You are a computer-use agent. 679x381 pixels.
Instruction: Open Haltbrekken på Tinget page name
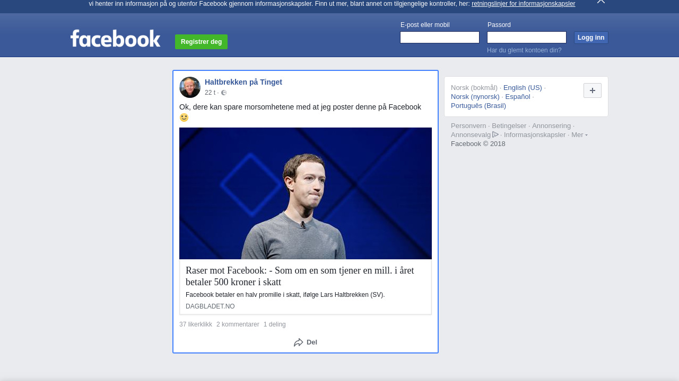[243, 82]
